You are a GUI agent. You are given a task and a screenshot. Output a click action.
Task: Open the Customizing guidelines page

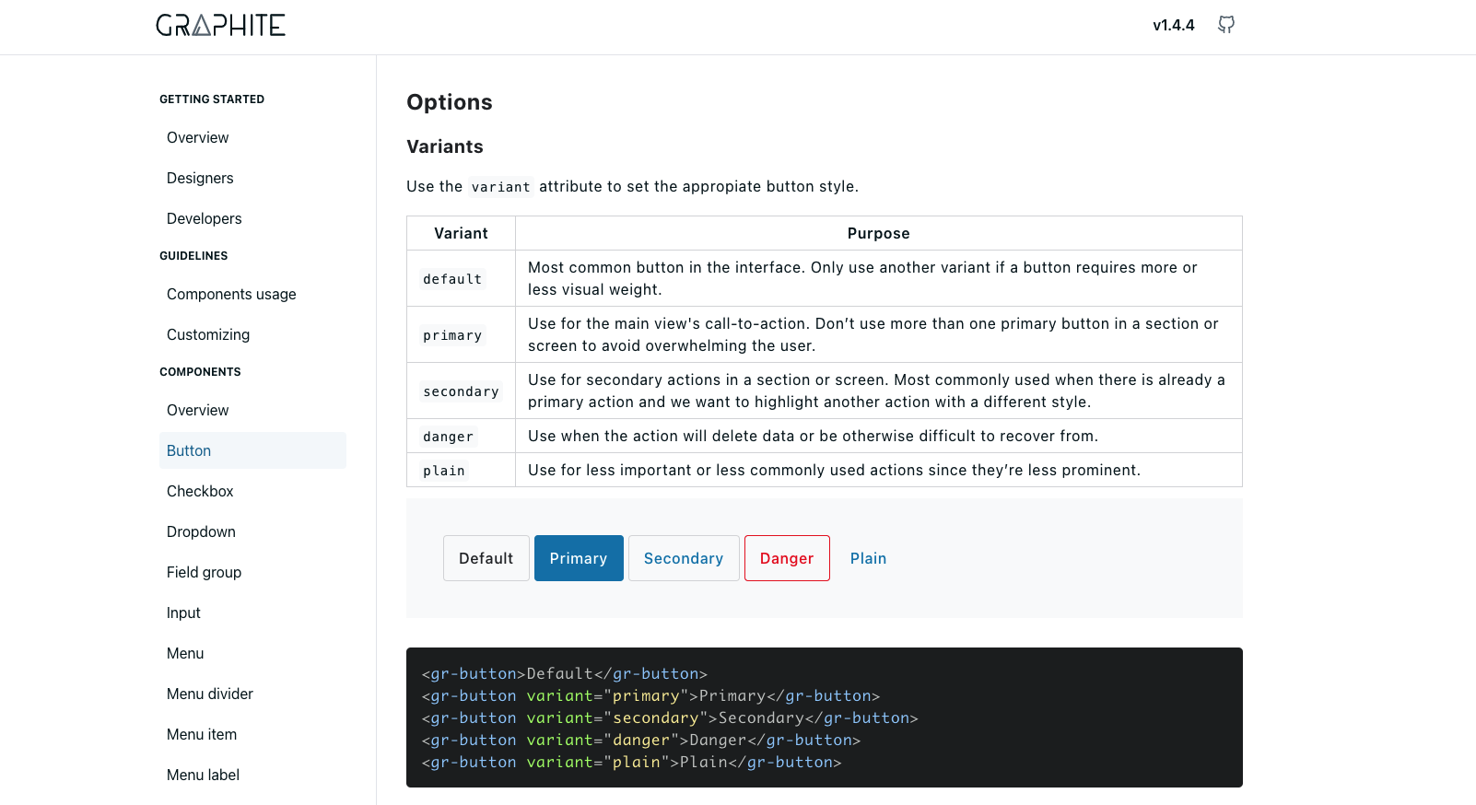click(252, 334)
